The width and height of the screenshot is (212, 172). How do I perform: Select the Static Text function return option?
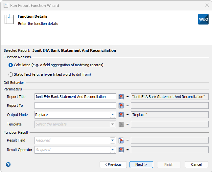(11, 74)
